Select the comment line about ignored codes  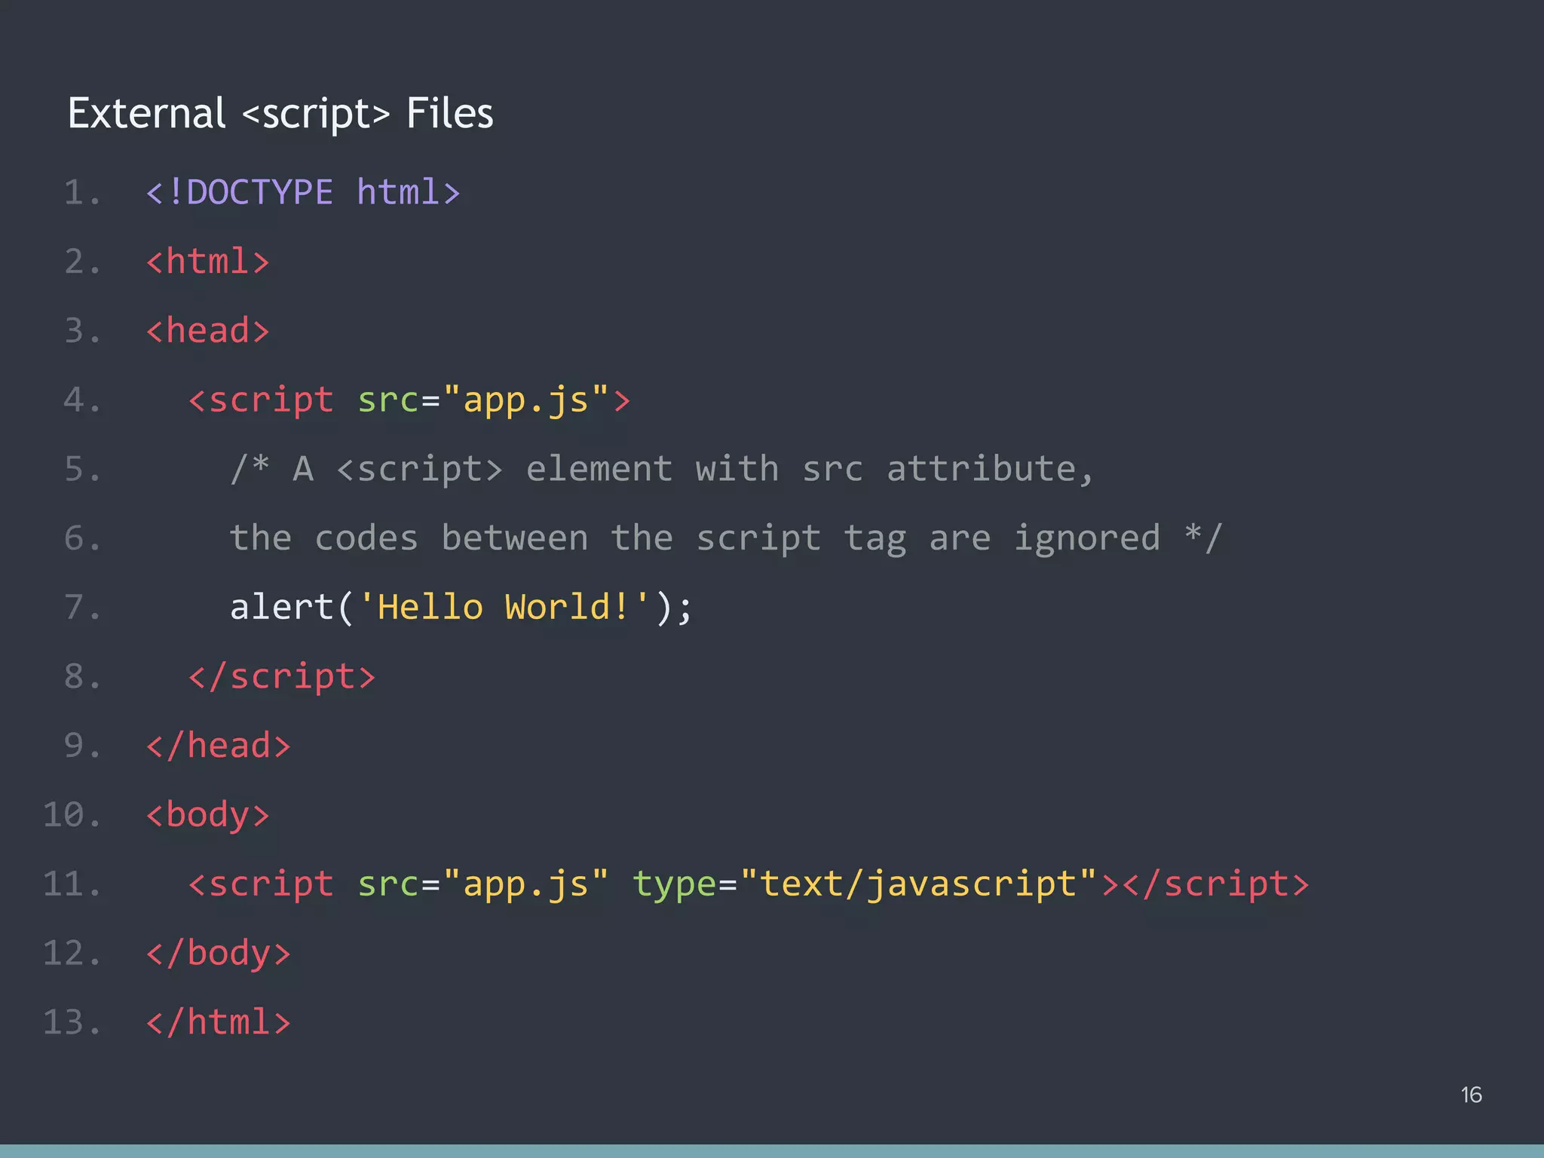[724, 537]
